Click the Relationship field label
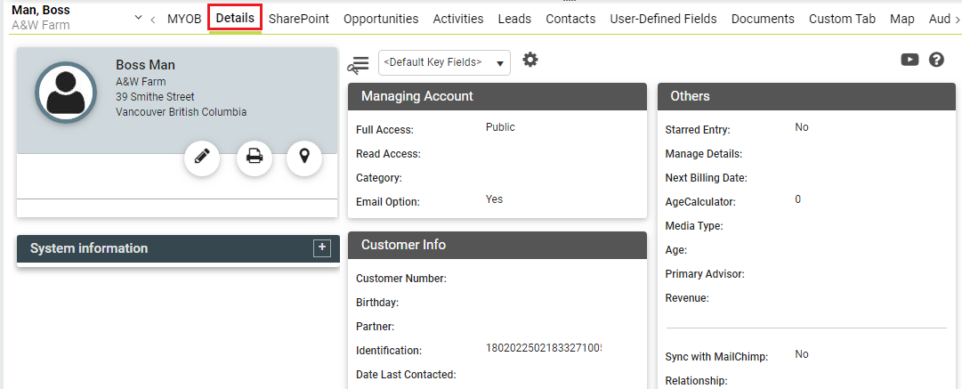This screenshot has height=389, width=962. pos(696,381)
